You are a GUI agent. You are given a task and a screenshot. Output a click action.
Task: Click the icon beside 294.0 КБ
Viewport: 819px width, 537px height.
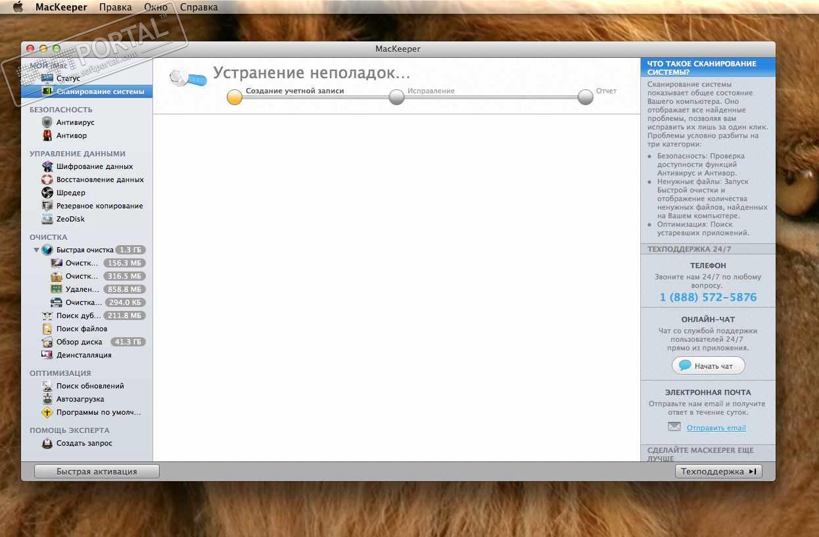(57, 302)
